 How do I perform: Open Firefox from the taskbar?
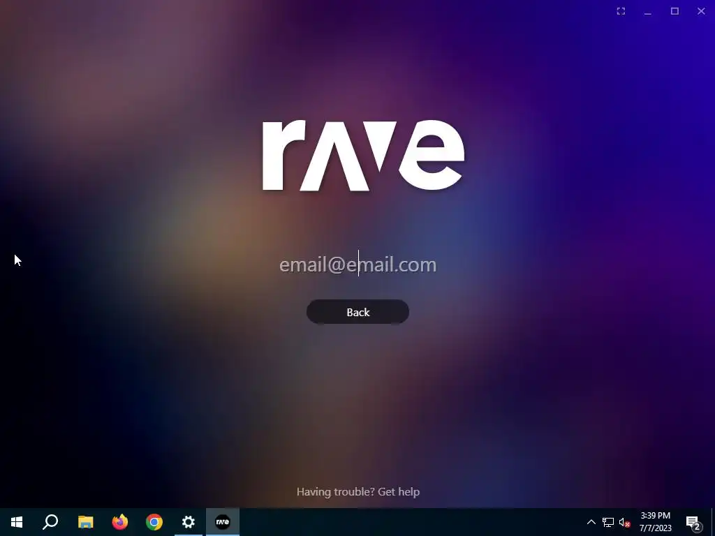pos(120,522)
